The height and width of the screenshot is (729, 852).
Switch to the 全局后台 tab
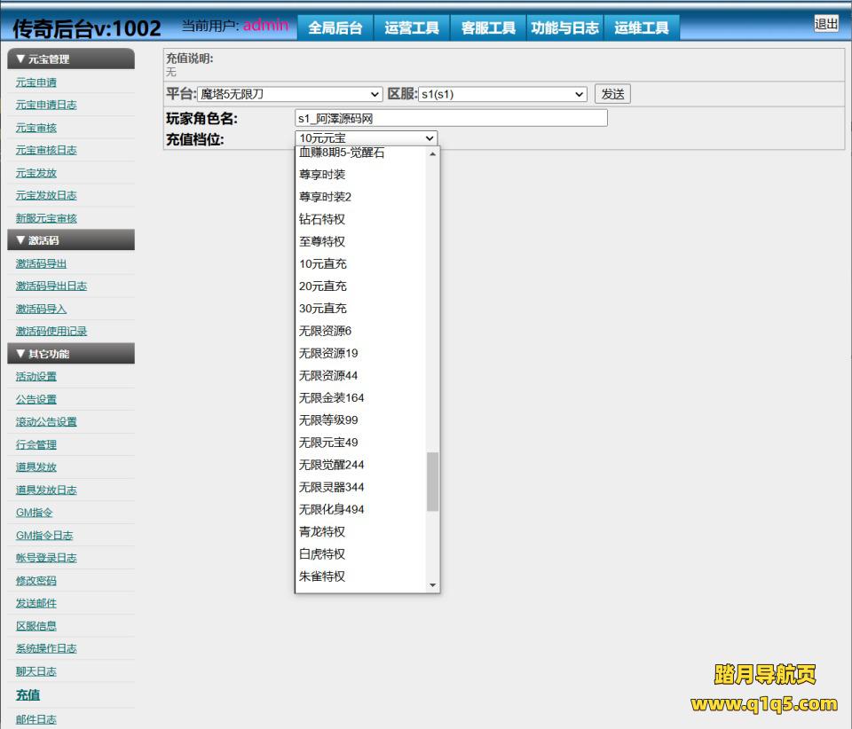pos(335,28)
